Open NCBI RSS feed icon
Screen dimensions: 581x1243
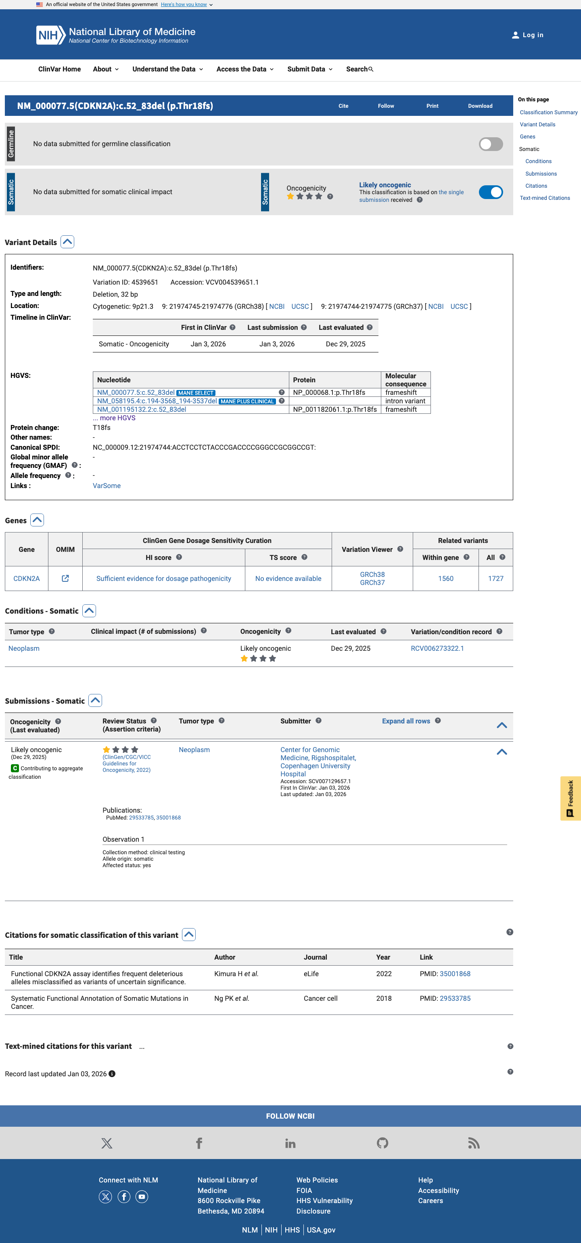coord(474,1143)
